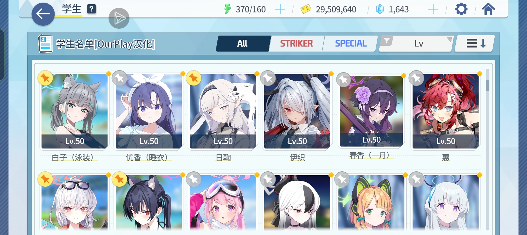Unpin favorite star on 白子（泳装）

click(45, 78)
